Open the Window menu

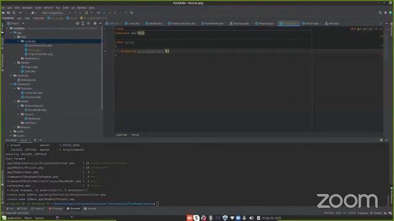(82, 8)
